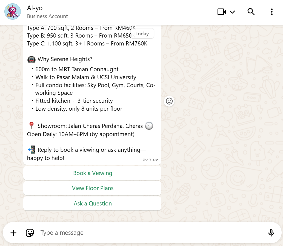Click the emoji reaction icon on the message
Image resolution: width=283 pixels, height=246 pixels.
click(169, 101)
